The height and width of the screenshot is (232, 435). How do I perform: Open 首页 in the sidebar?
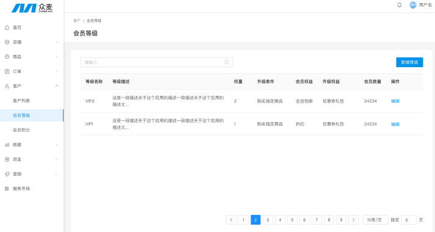pos(17,27)
